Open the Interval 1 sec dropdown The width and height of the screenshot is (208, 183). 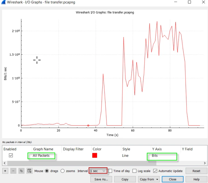click(x=98, y=171)
